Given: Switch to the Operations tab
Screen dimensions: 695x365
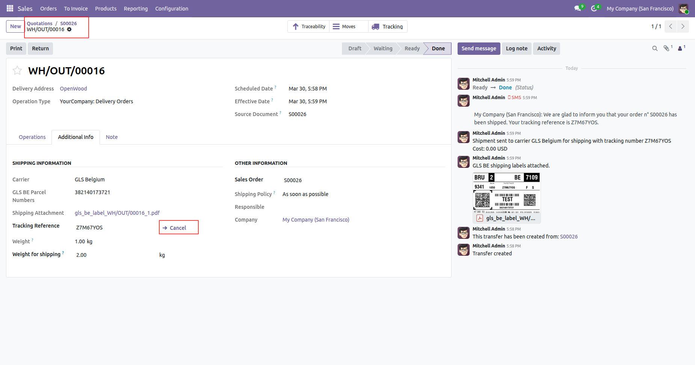Looking at the screenshot, I should click(32, 137).
